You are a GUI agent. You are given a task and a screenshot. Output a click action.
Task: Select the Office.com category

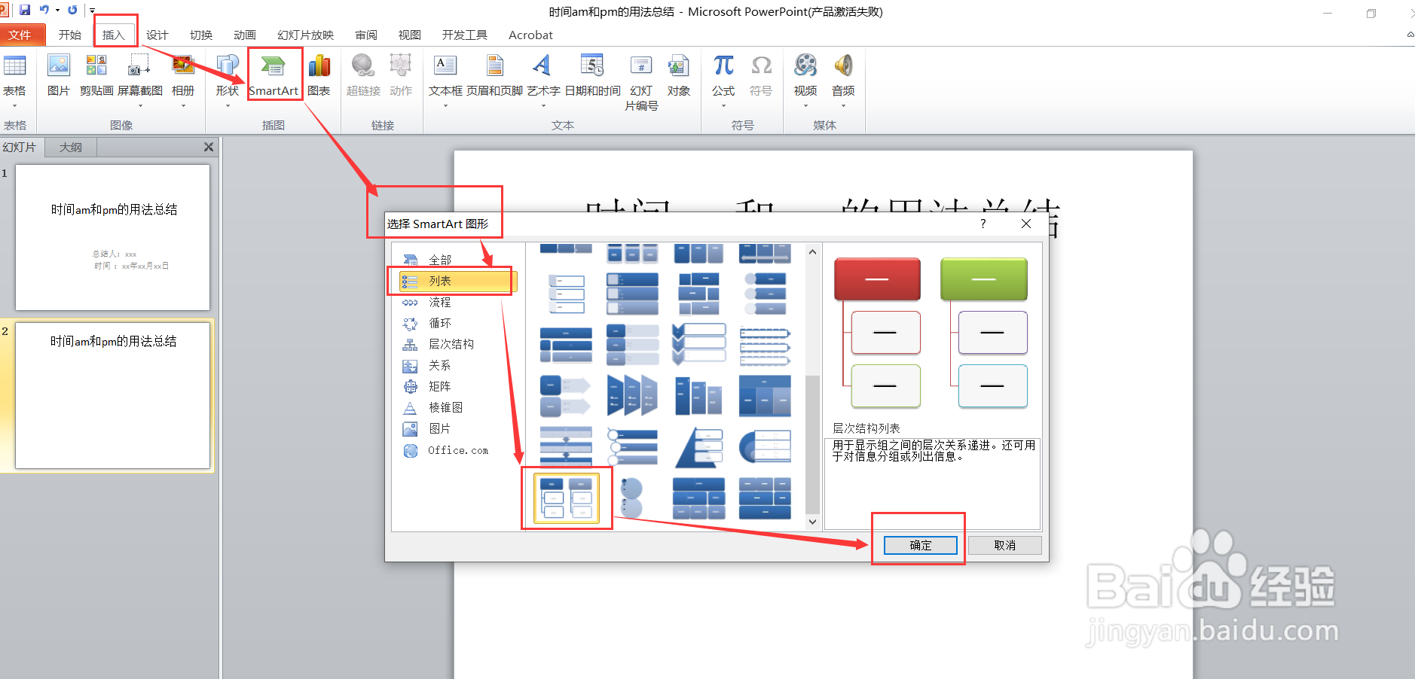pyautogui.click(x=458, y=450)
